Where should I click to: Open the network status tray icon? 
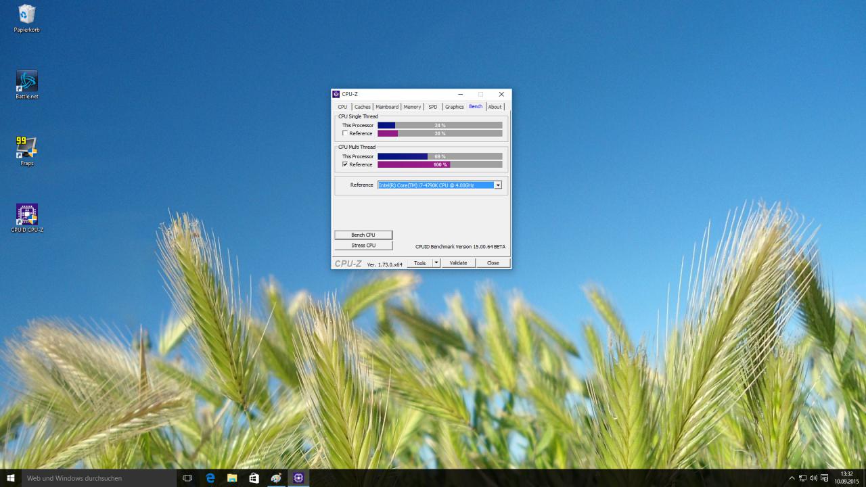pos(802,478)
